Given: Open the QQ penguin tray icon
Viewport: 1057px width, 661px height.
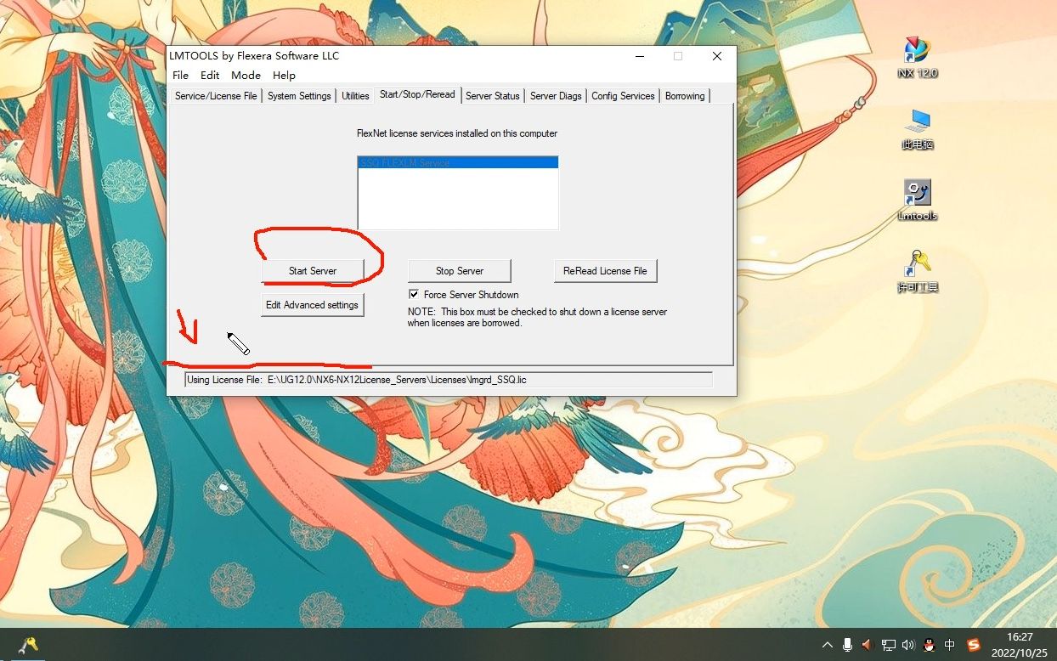Looking at the screenshot, I should pyautogui.click(x=930, y=645).
